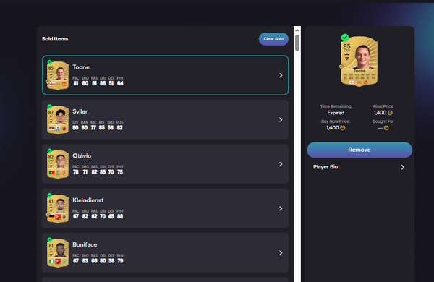Click Toone's gold player card thumbnail
Screen dimensions: 434x282
[x=58, y=75]
